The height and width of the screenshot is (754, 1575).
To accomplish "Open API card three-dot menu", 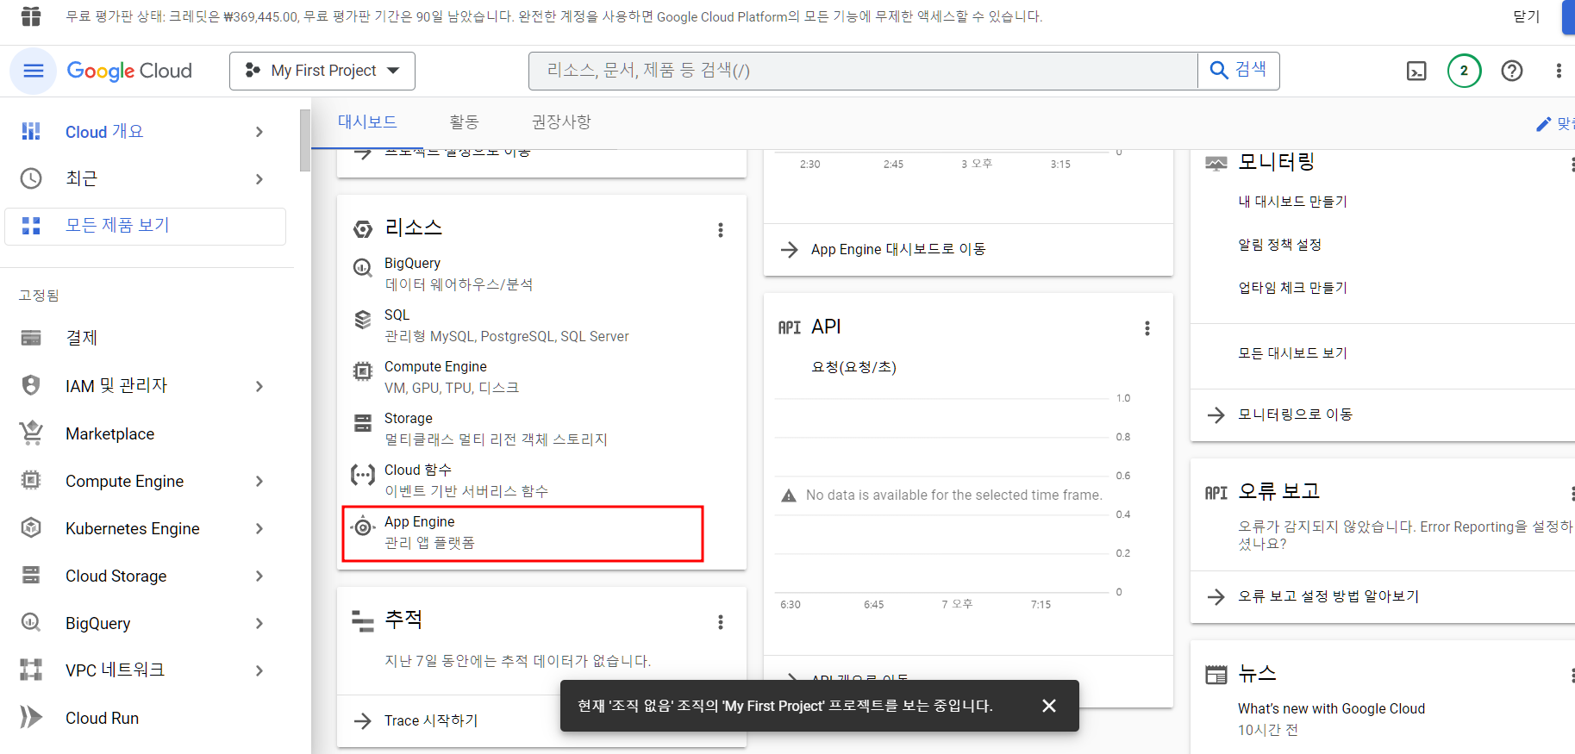I will 1147,328.
